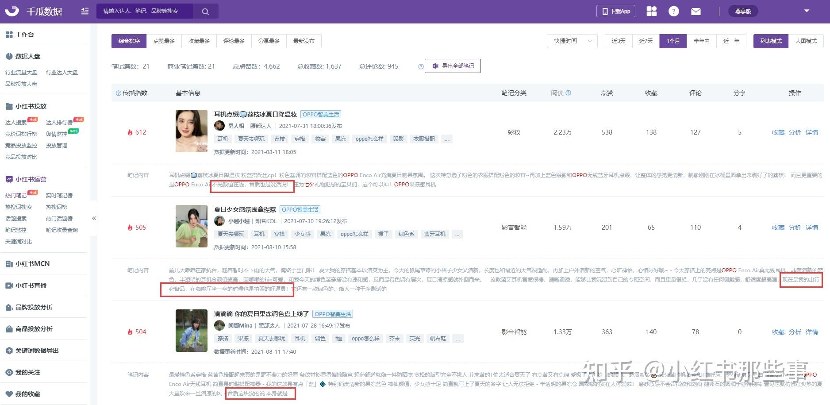Click 导出全部笔记 button
This screenshot has width=830, height=405.
point(453,66)
